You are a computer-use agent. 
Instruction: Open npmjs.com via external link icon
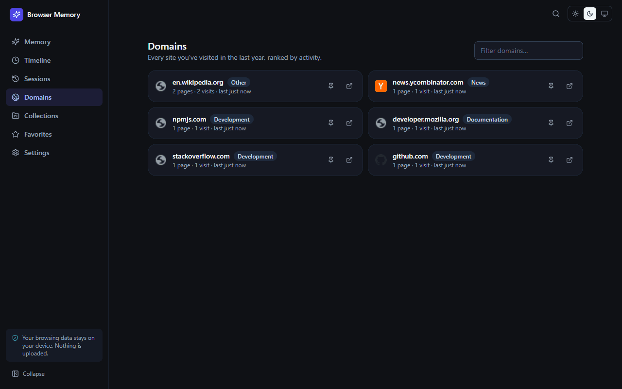pyautogui.click(x=349, y=123)
